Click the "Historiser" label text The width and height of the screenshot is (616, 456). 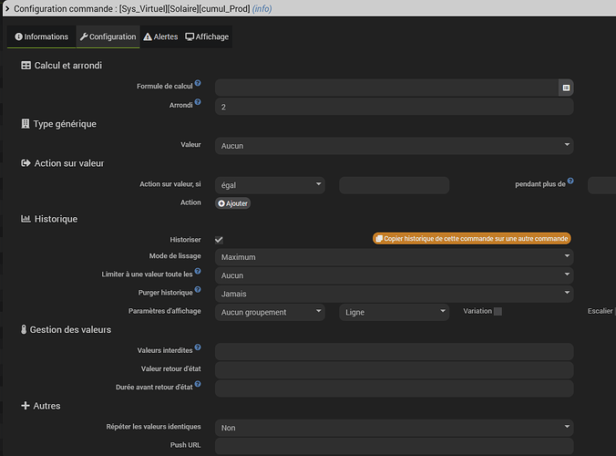pos(185,239)
